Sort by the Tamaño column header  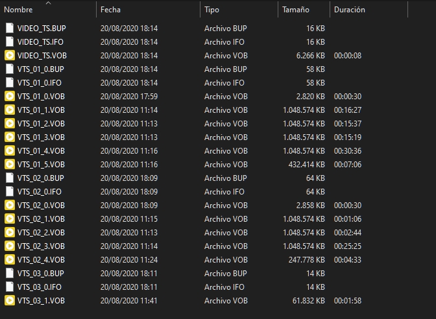(x=295, y=10)
